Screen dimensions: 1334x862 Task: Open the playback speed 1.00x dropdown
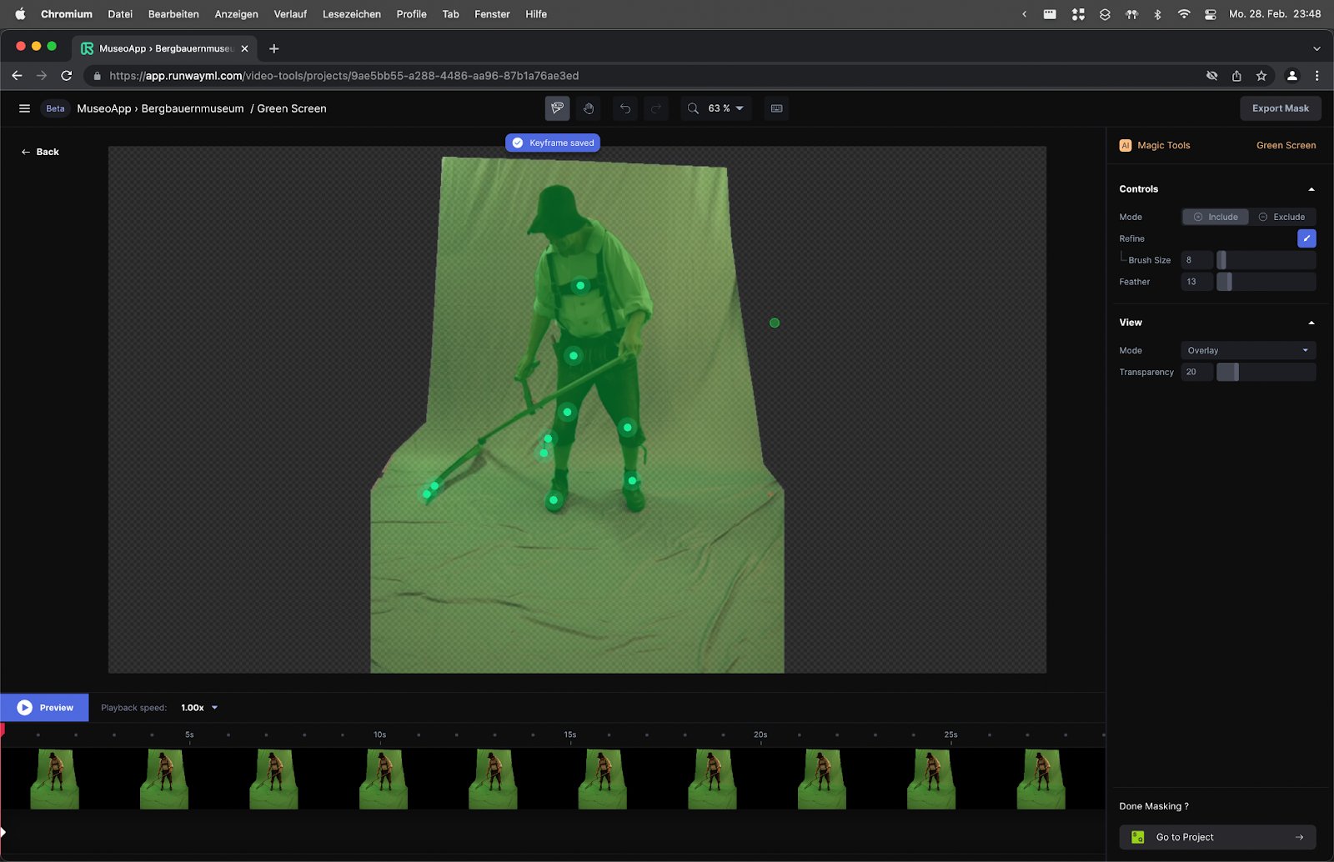click(199, 708)
